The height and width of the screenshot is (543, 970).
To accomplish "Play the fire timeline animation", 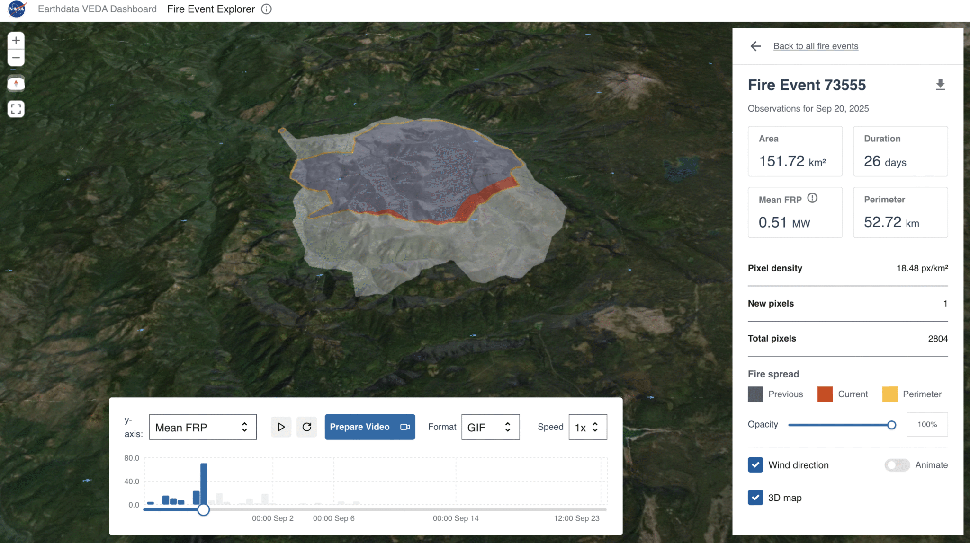I will tap(281, 427).
